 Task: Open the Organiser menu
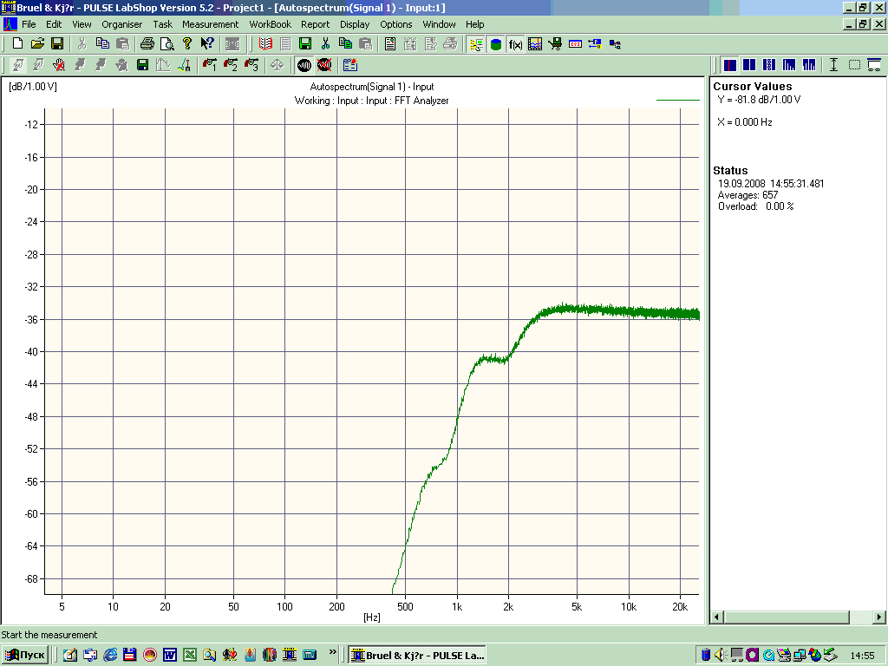[x=122, y=24]
